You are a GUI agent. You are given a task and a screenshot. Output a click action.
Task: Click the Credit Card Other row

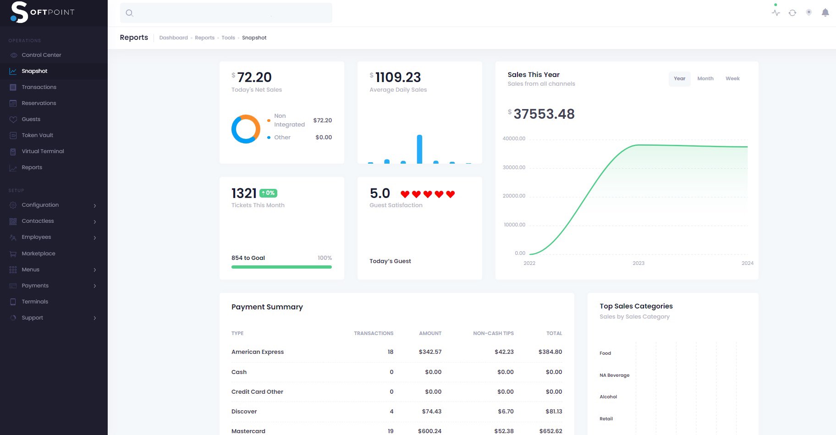(x=396, y=392)
